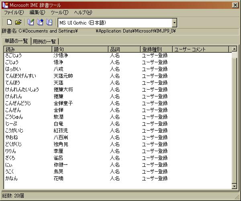Click the Open dictionary folder icon
Image resolution: width=241 pixels, height=201 pixels.
(18, 22)
